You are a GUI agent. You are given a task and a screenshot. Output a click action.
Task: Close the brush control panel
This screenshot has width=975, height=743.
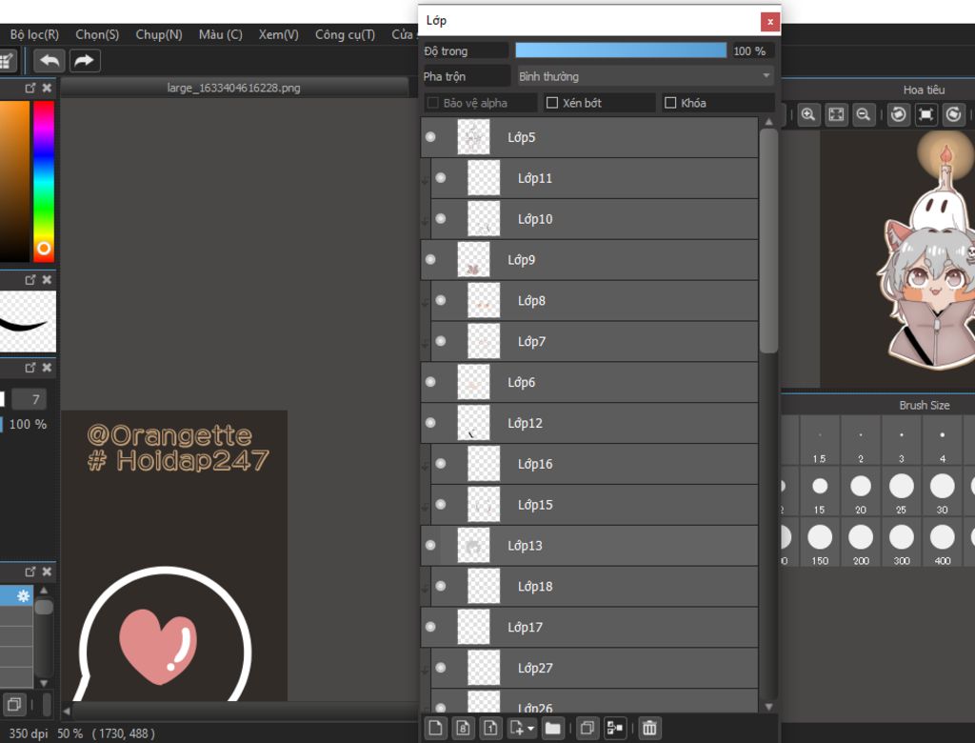47,368
